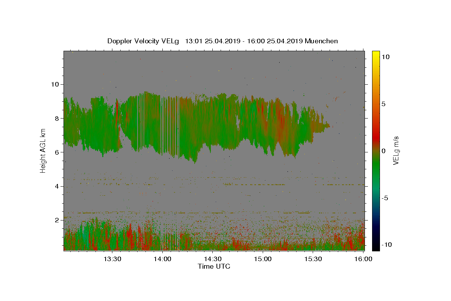
Task: Click the 14:00 time axis label
Action: (x=163, y=259)
